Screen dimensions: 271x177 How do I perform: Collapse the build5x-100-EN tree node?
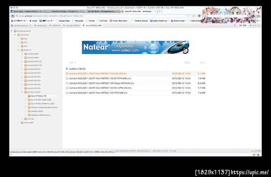pyautogui.click(x=22, y=92)
